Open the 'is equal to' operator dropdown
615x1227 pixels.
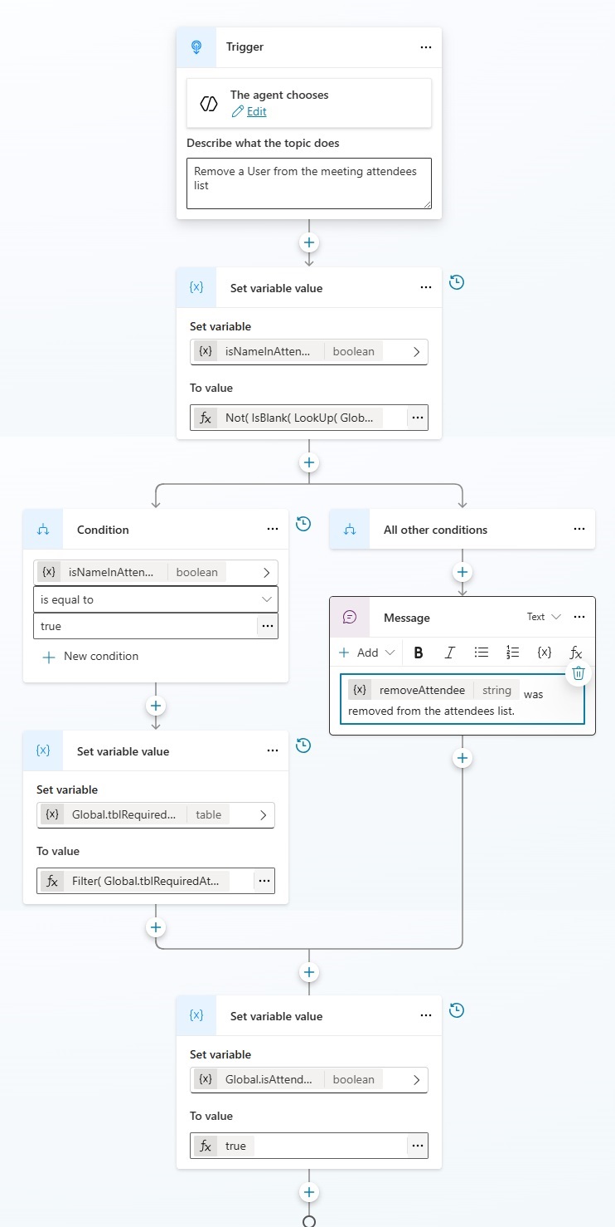[156, 599]
